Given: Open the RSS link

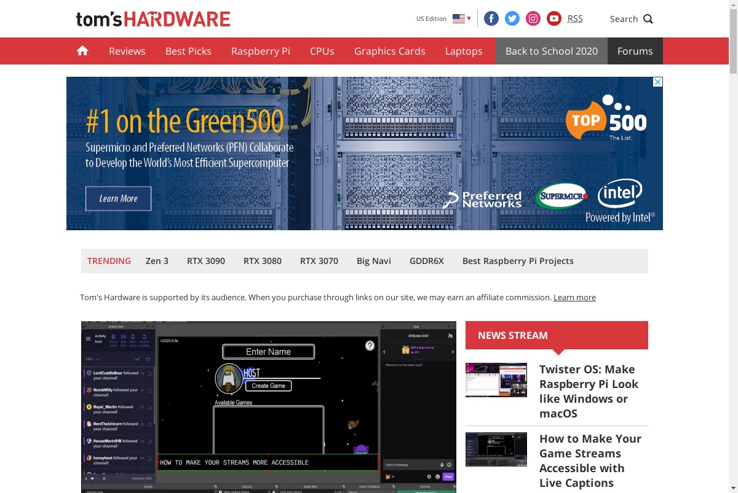Looking at the screenshot, I should click(575, 18).
